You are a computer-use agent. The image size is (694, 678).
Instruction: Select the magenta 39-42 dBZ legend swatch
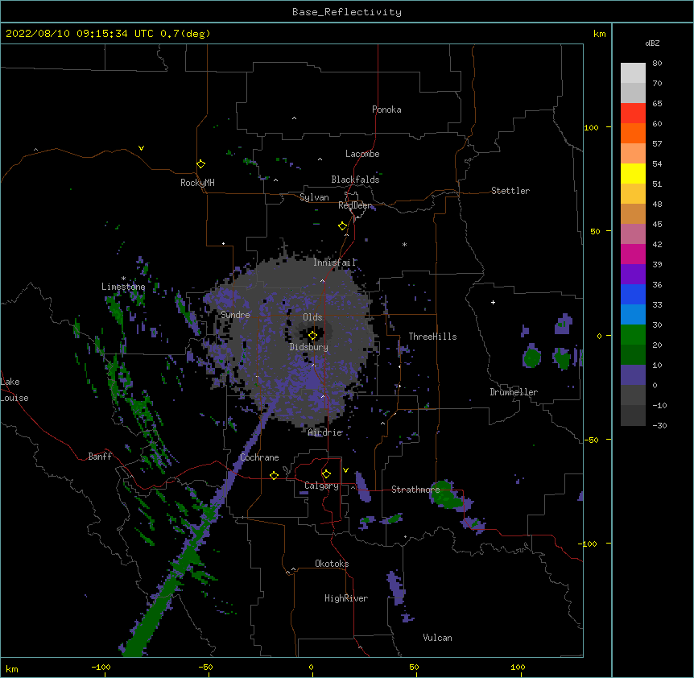tap(633, 254)
